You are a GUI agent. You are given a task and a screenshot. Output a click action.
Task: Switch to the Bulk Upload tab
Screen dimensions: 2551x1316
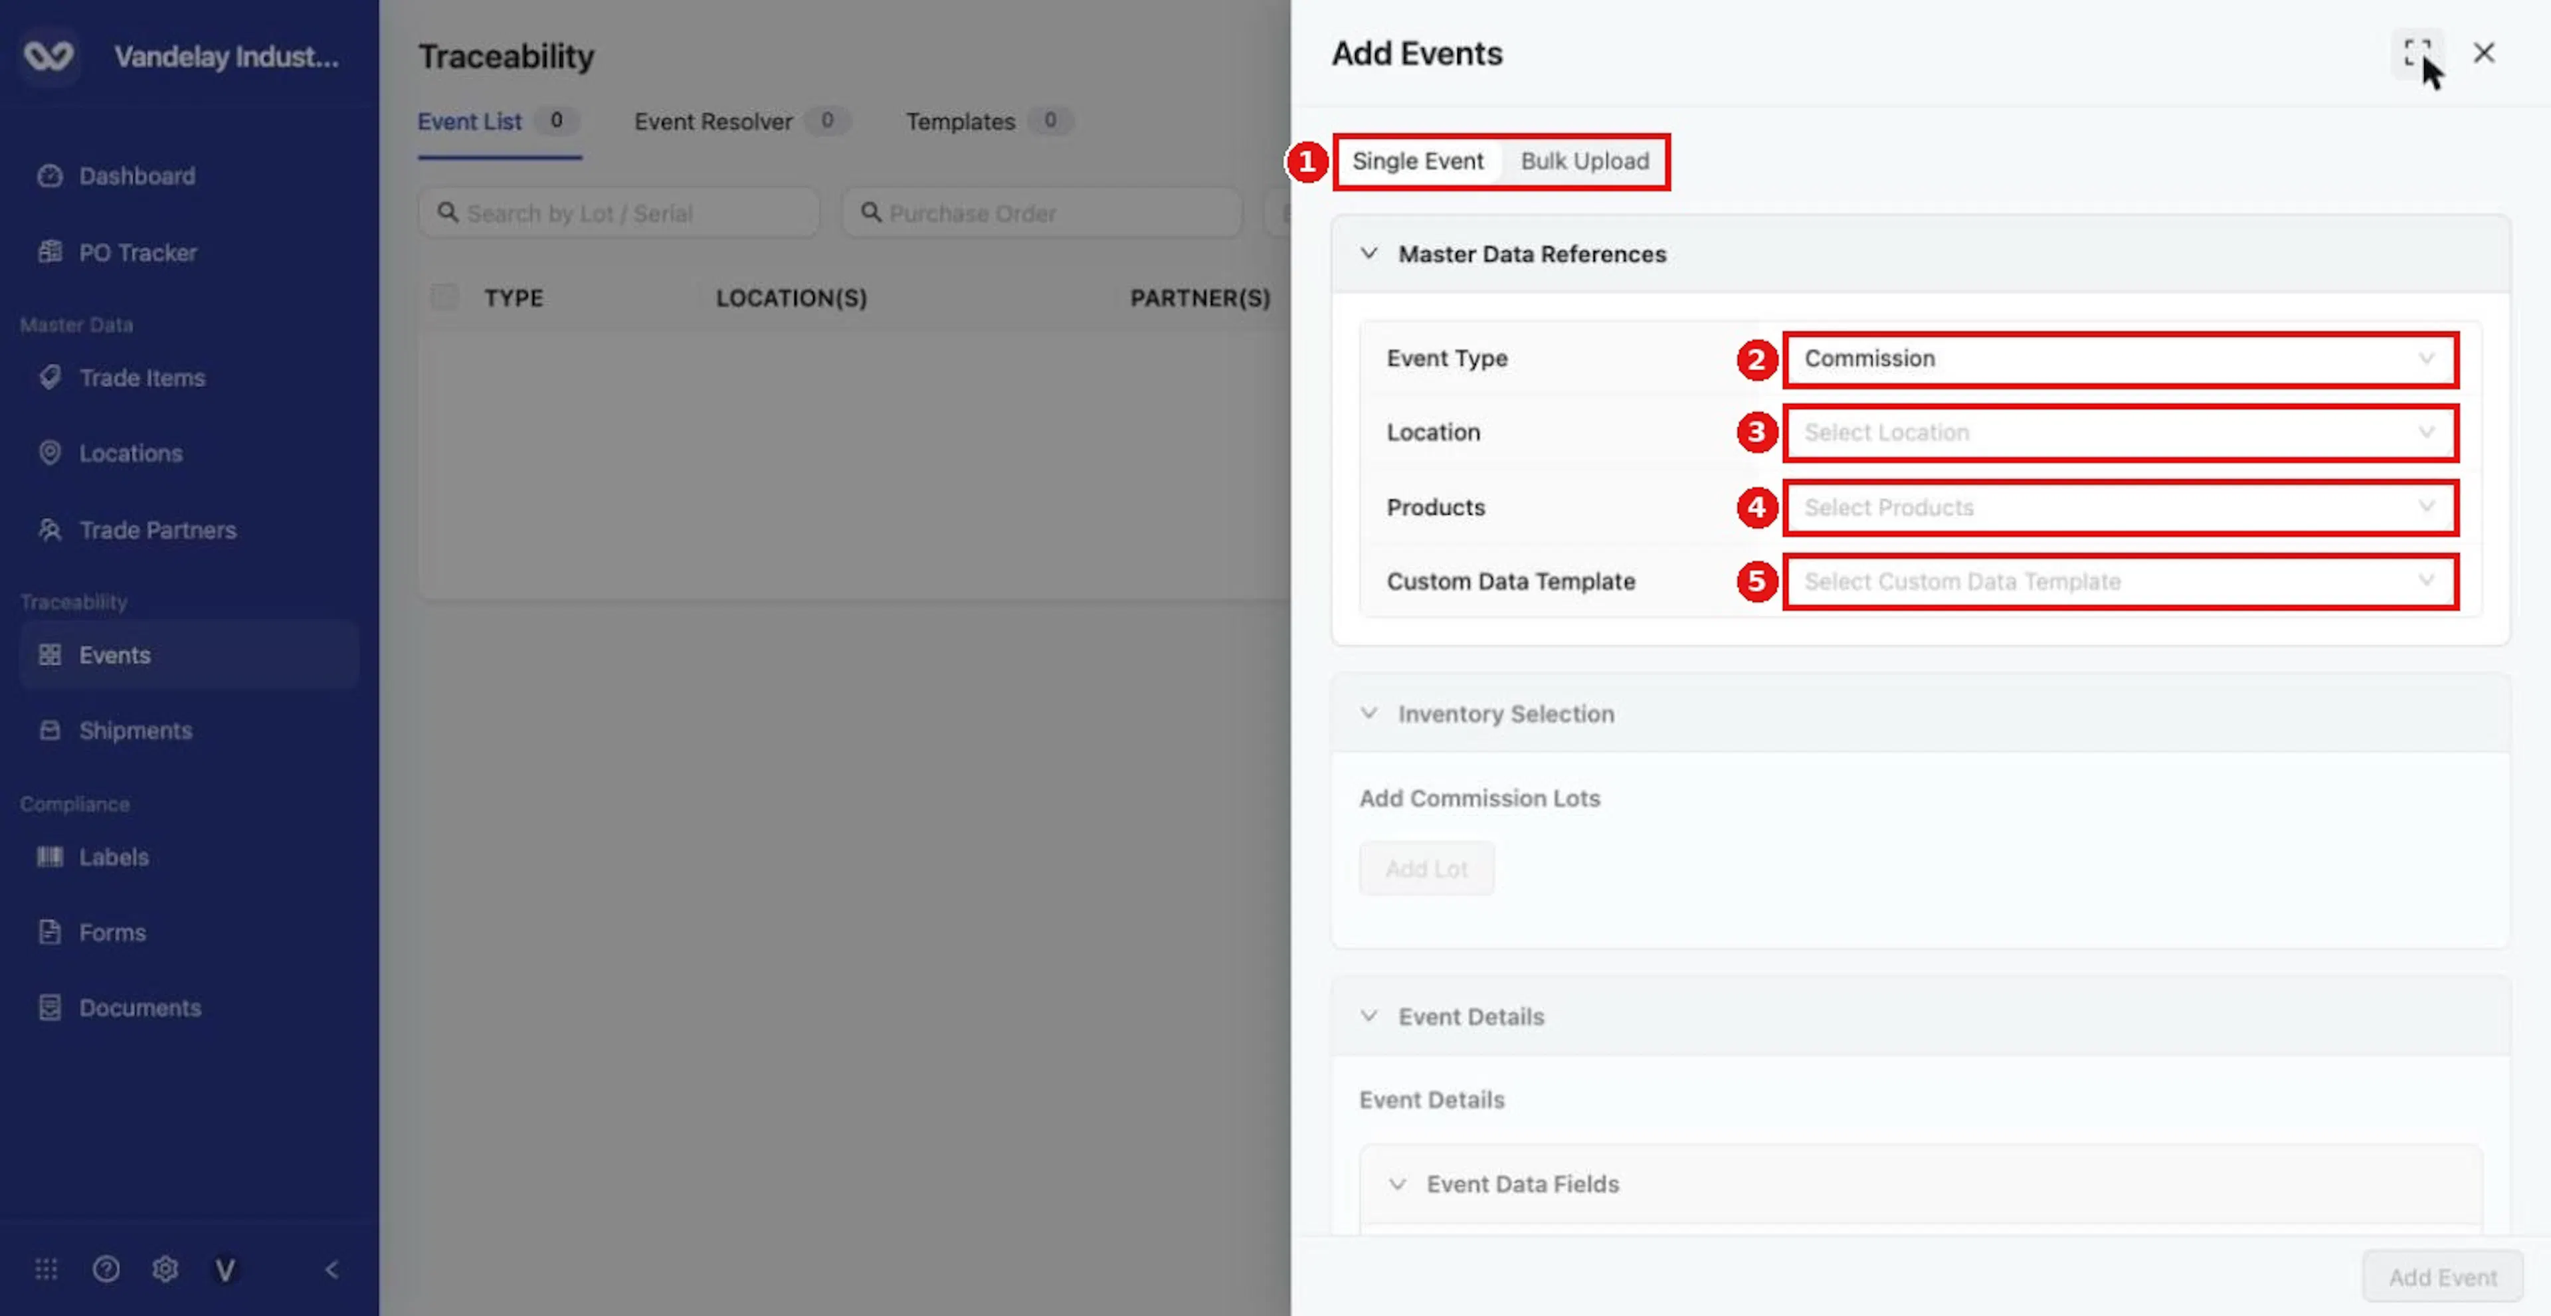[1584, 160]
